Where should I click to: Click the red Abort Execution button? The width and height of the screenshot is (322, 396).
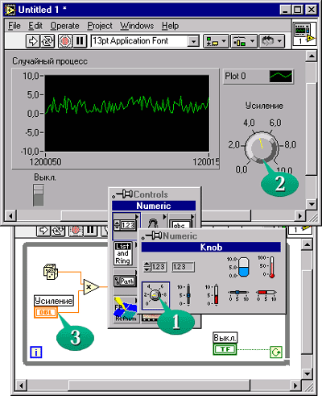(65, 41)
